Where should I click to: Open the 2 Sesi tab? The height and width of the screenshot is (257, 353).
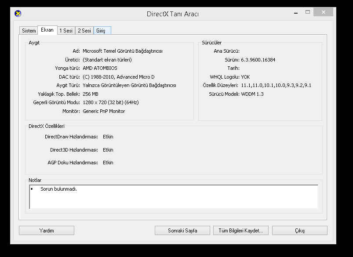tap(84, 31)
